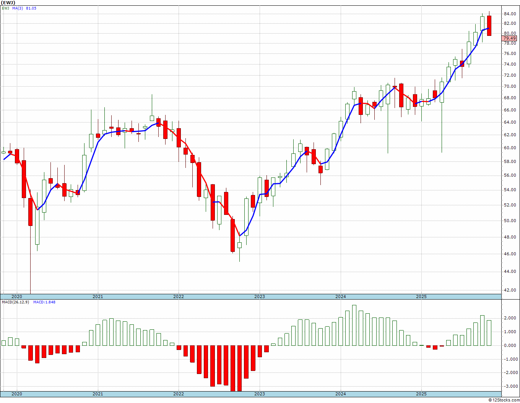Viewport: 520px width, 403px height.
Task: Click the (EWJ) chart title
Action: click(x=8, y=3)
